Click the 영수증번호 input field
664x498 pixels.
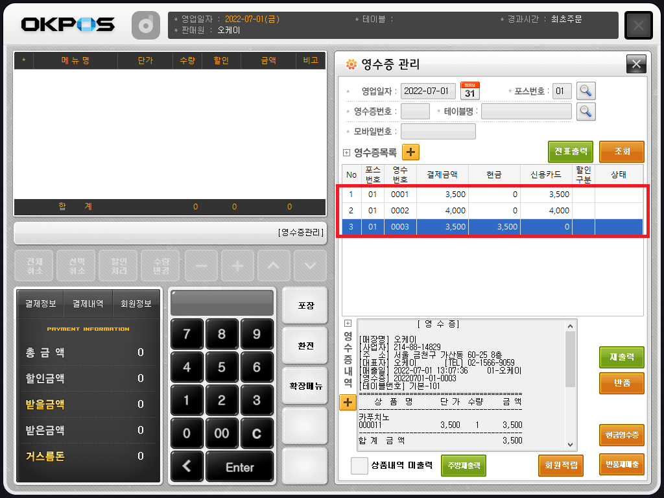click(415, 112)
